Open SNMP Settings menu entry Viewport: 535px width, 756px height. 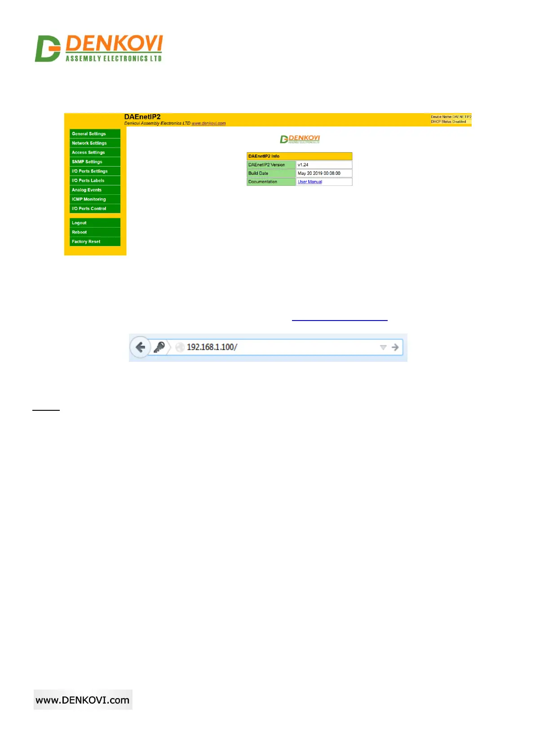pyautogui.click(x=95, y=162)
